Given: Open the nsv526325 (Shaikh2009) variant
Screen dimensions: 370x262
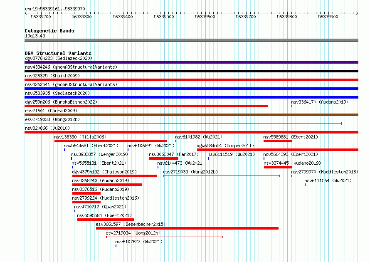Looking at the screenshot, I should click(x=52, y=76).
